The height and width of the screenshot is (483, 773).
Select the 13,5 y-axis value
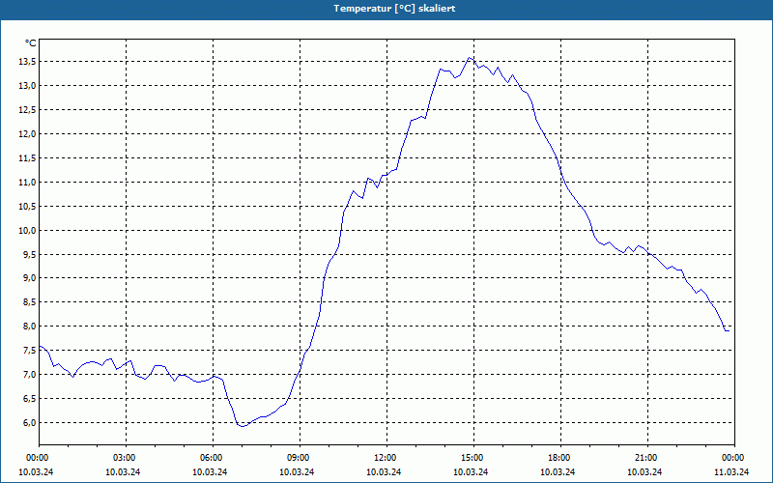[28, 62]
